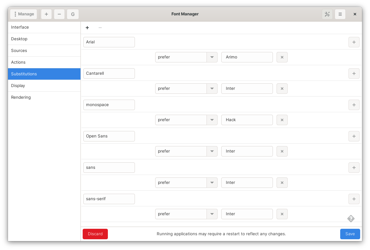Delete the Hack rule using its × control

tap(282, 120)
